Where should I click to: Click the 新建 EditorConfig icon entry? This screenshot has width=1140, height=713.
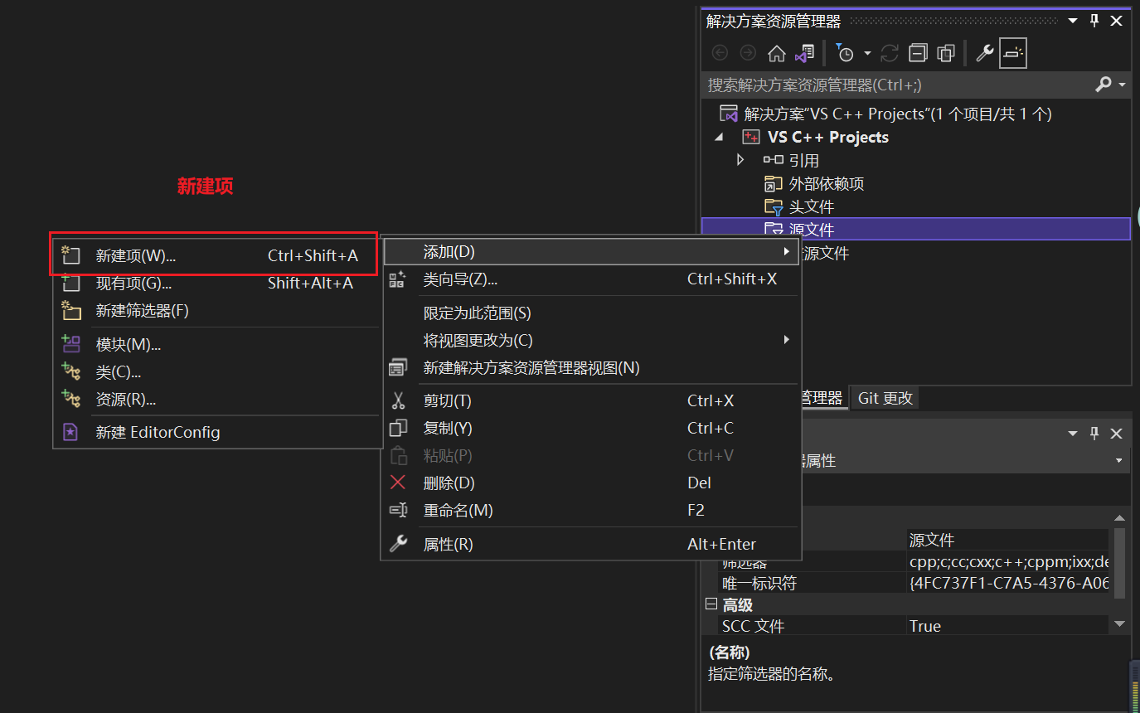217,432
